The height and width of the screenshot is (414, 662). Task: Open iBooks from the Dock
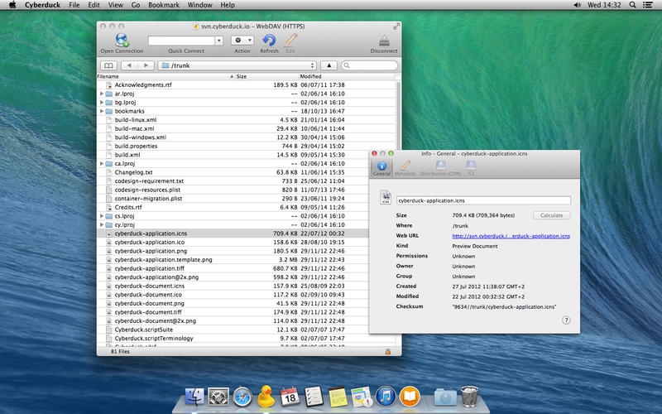pos(410,397)
